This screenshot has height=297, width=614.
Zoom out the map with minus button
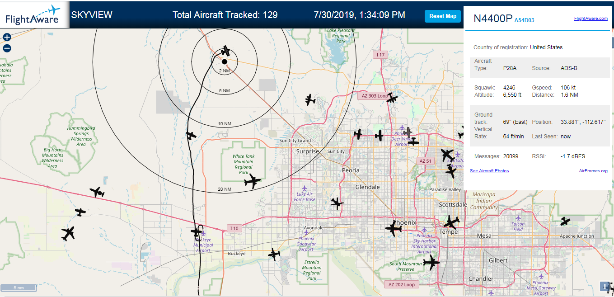(x=7, y=48)
